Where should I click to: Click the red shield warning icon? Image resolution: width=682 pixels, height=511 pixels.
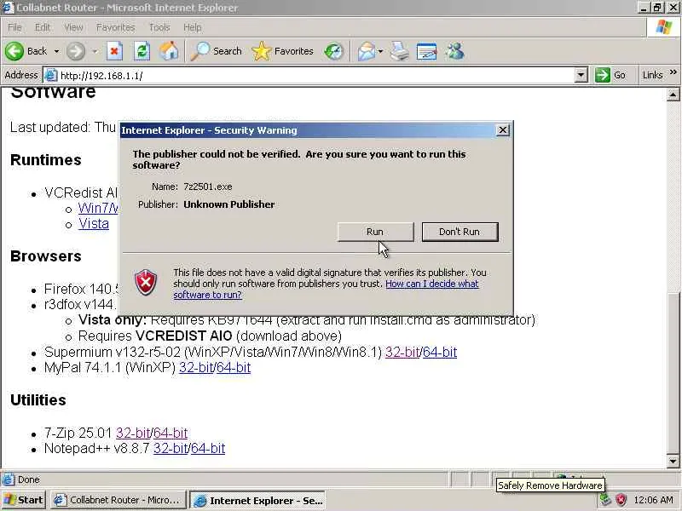click(146, 282)
